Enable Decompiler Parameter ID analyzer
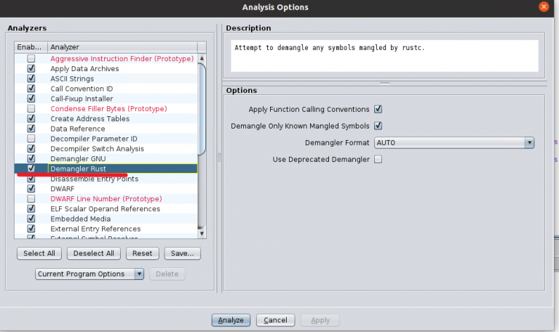 (x=31, y=139)
